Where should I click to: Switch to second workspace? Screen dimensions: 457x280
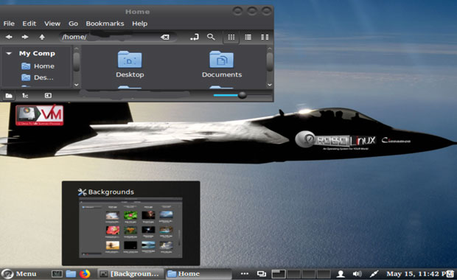pyautogui.click(x=294, y=274)
